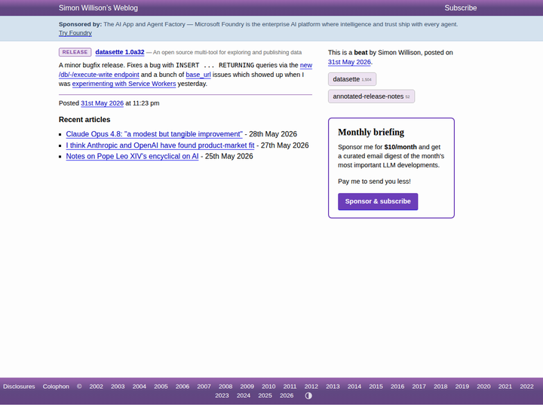Open the 2014 archive year

[x=354, y=387]
